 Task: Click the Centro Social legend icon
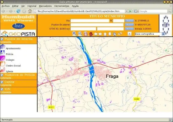pos(2,64)
